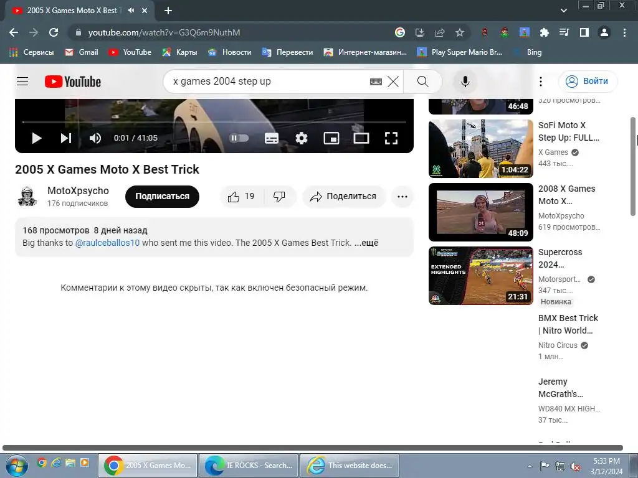Open the Windows Start menu
This screenshot has height=478, width=638.
coord(16,466)
